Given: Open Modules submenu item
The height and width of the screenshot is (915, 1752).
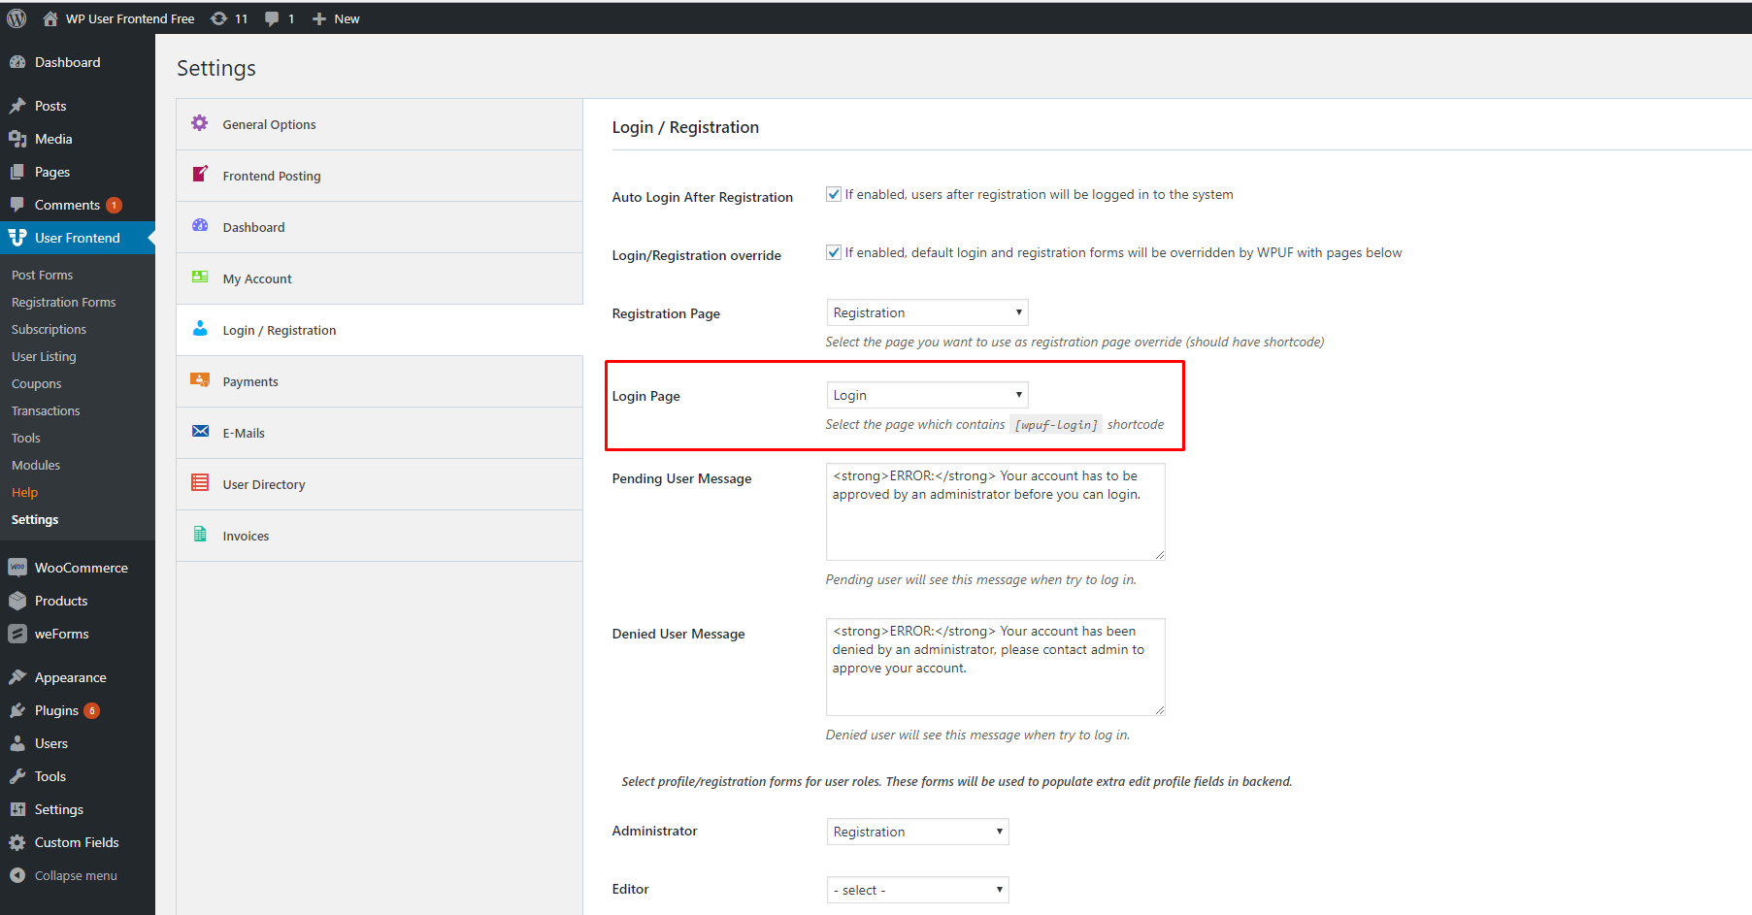Looking at the screenshot, I should 36,466.
